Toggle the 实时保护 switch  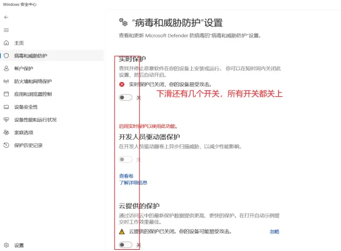(x=126, y=97)
